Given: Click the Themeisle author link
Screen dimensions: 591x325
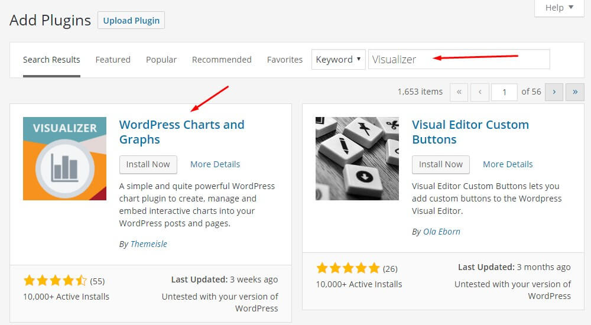Looking at the screenshot, I should click(x=149, y=244).
